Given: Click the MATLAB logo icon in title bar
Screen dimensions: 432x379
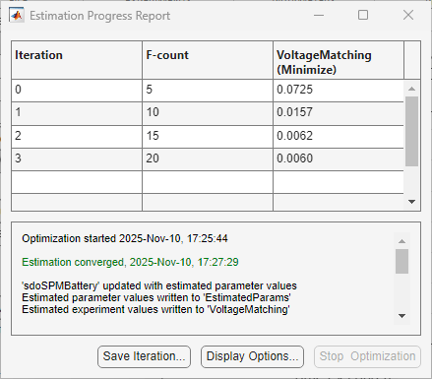Looking at the screenshot, I should pos(17,16).
